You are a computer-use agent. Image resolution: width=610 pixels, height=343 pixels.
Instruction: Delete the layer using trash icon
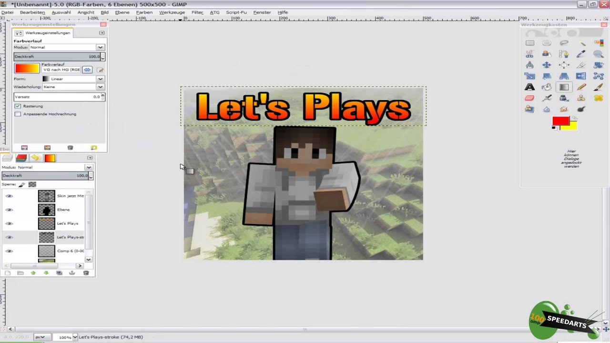click(86, 273)
